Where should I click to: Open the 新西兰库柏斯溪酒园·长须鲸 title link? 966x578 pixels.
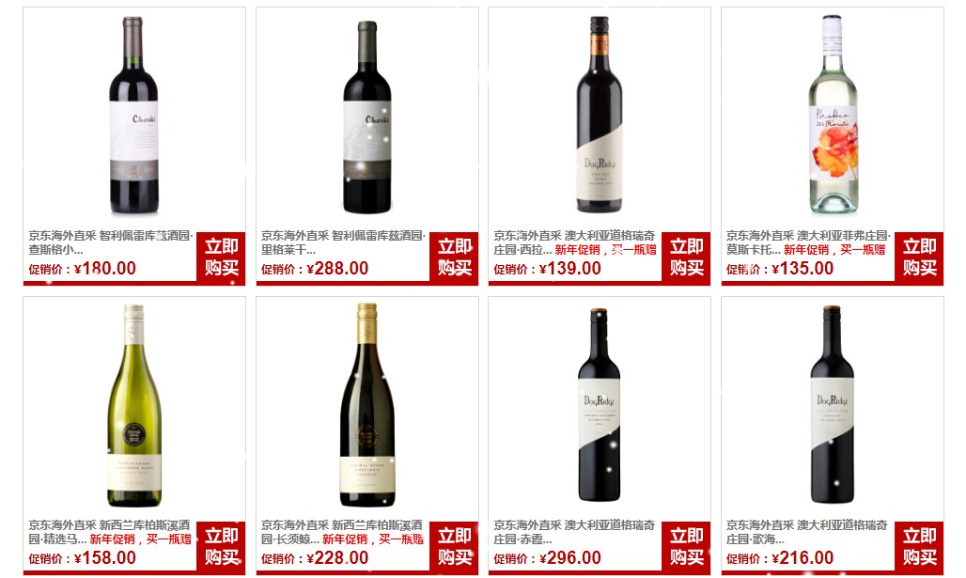tap(342, 532)
